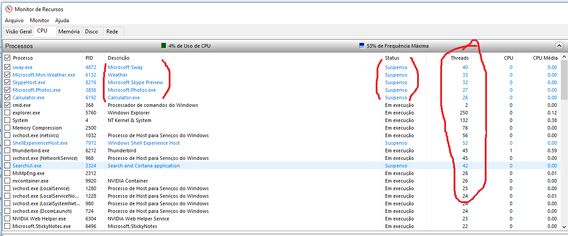Check the ShellExperienceHost.exe checkbox

tap(8, 143)
